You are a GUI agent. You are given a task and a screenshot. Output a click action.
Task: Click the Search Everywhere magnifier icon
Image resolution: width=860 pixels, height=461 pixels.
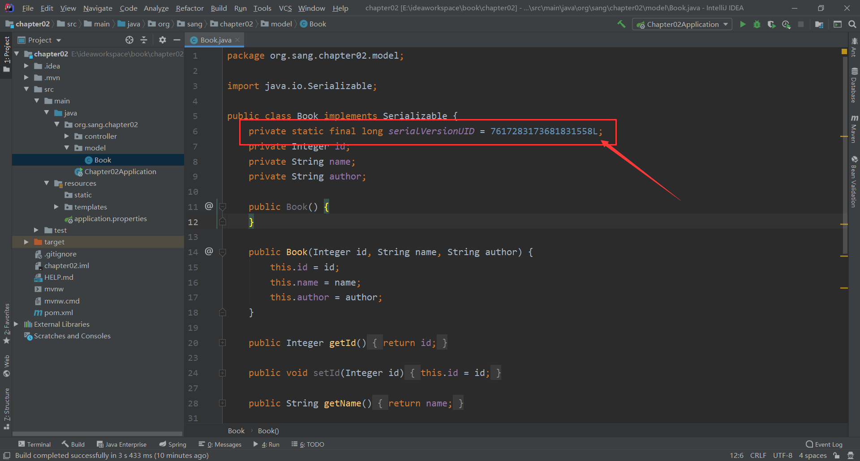tap(852, 24)
